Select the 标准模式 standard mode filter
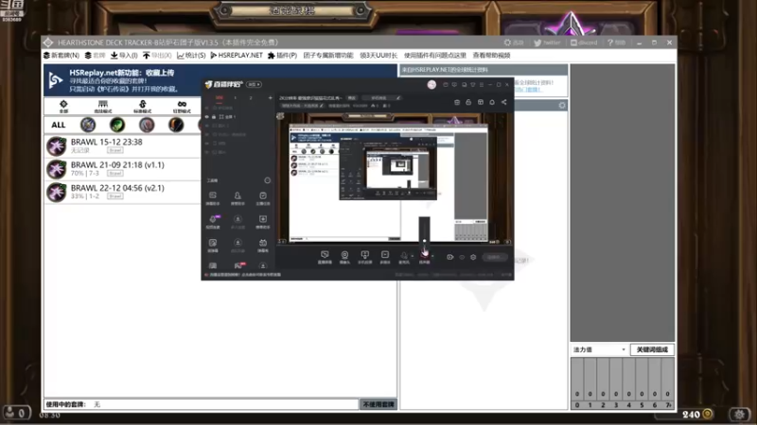This screenshot has height=425, width=757. tap(143, 107)
